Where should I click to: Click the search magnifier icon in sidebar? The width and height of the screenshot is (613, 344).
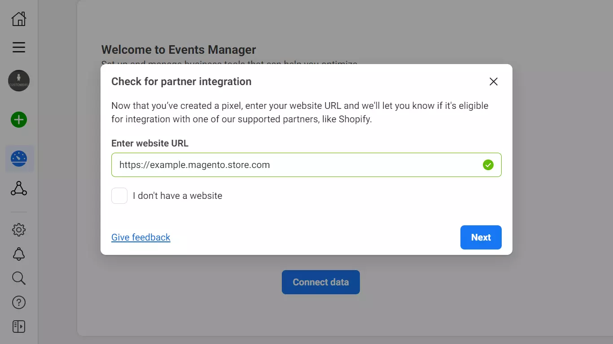pos(19,278)
